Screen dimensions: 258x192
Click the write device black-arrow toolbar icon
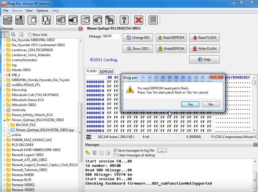(73, 20)
